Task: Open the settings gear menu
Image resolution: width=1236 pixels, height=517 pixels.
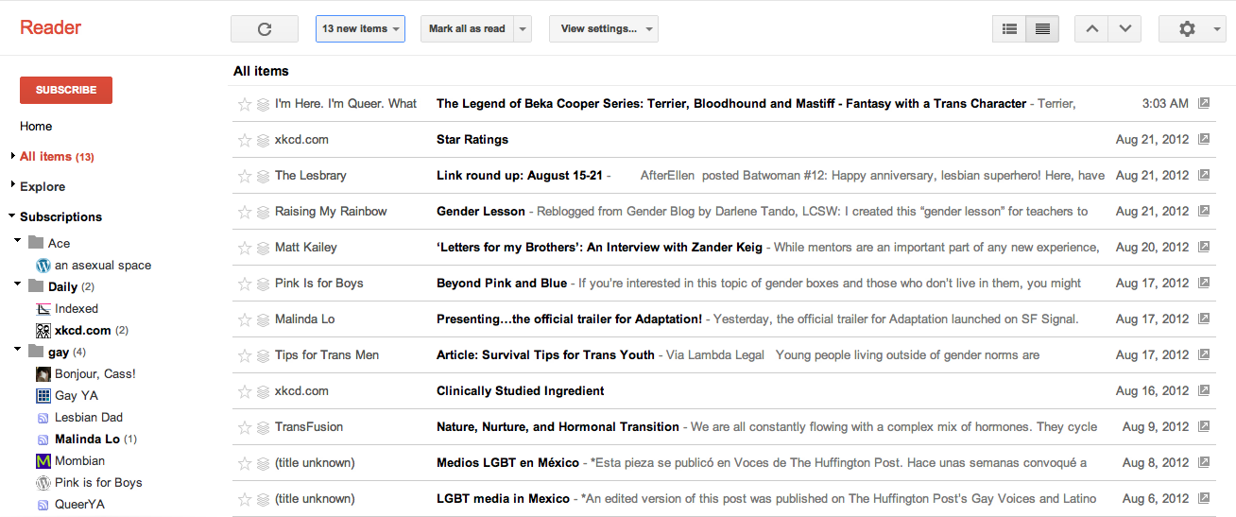Action: pyautogui.click(x=1192, y=29)
